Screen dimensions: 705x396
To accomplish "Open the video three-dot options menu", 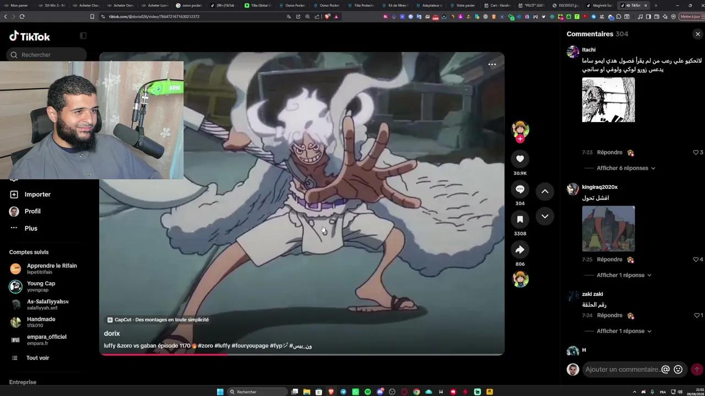I will (492, 64).
